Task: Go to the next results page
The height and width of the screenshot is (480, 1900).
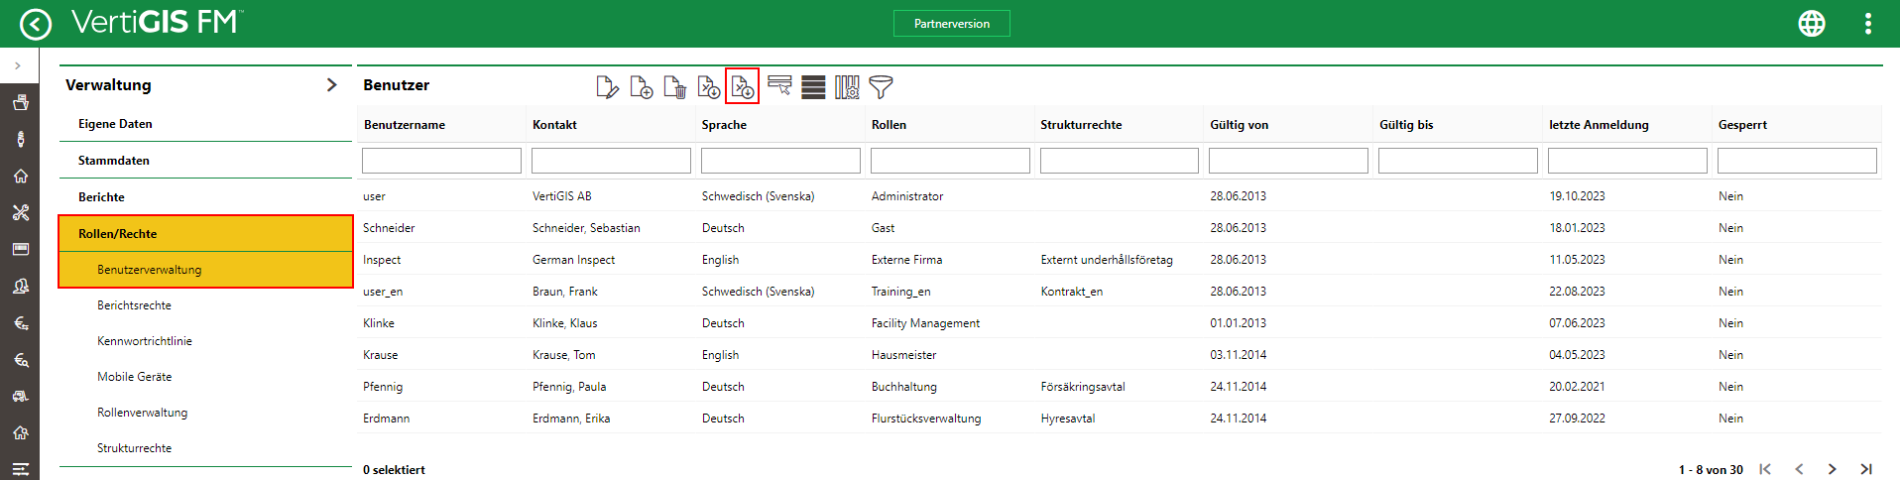Action: coord(1833,469)
